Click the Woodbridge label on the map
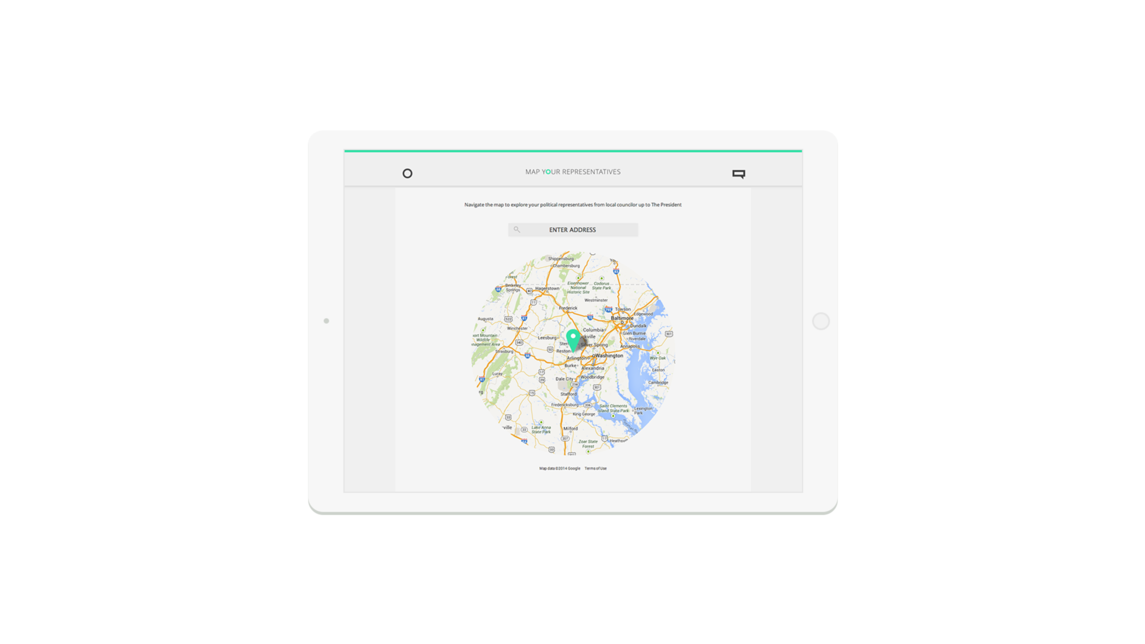Image resolution: width=1145 pixels, height=644 pixels. click(x=592, y=377)
